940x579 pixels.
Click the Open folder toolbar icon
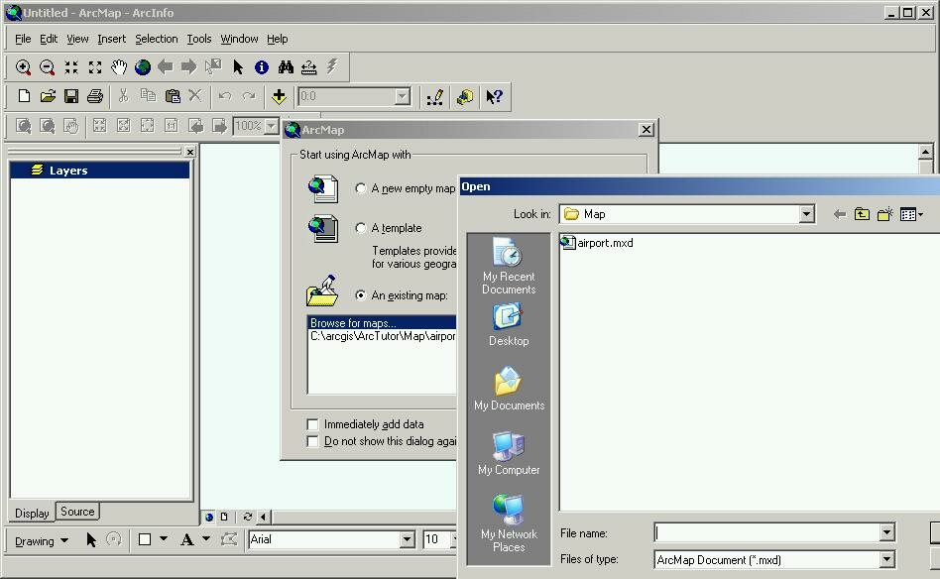48,96
